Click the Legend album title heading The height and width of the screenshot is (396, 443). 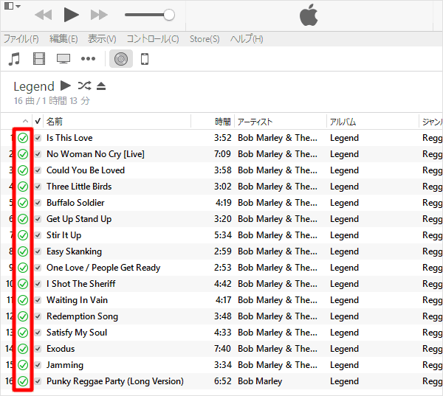pyautogui.click(x=34, y=86)
